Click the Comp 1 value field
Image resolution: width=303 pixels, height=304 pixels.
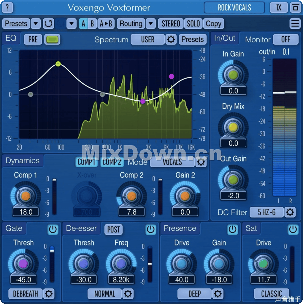click(26, 212)
